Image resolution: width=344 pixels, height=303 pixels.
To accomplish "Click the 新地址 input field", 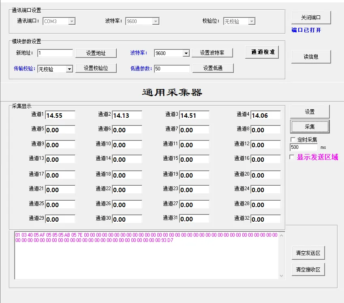I will point(55,53).
